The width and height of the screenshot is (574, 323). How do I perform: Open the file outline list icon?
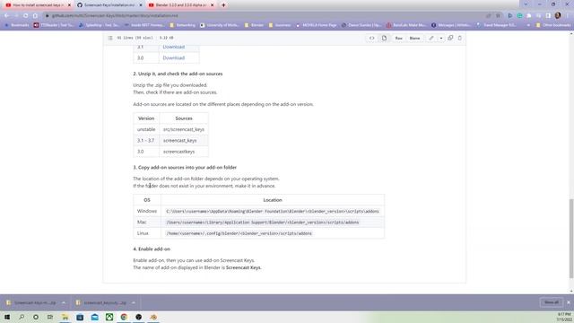(x=110, y=38)
